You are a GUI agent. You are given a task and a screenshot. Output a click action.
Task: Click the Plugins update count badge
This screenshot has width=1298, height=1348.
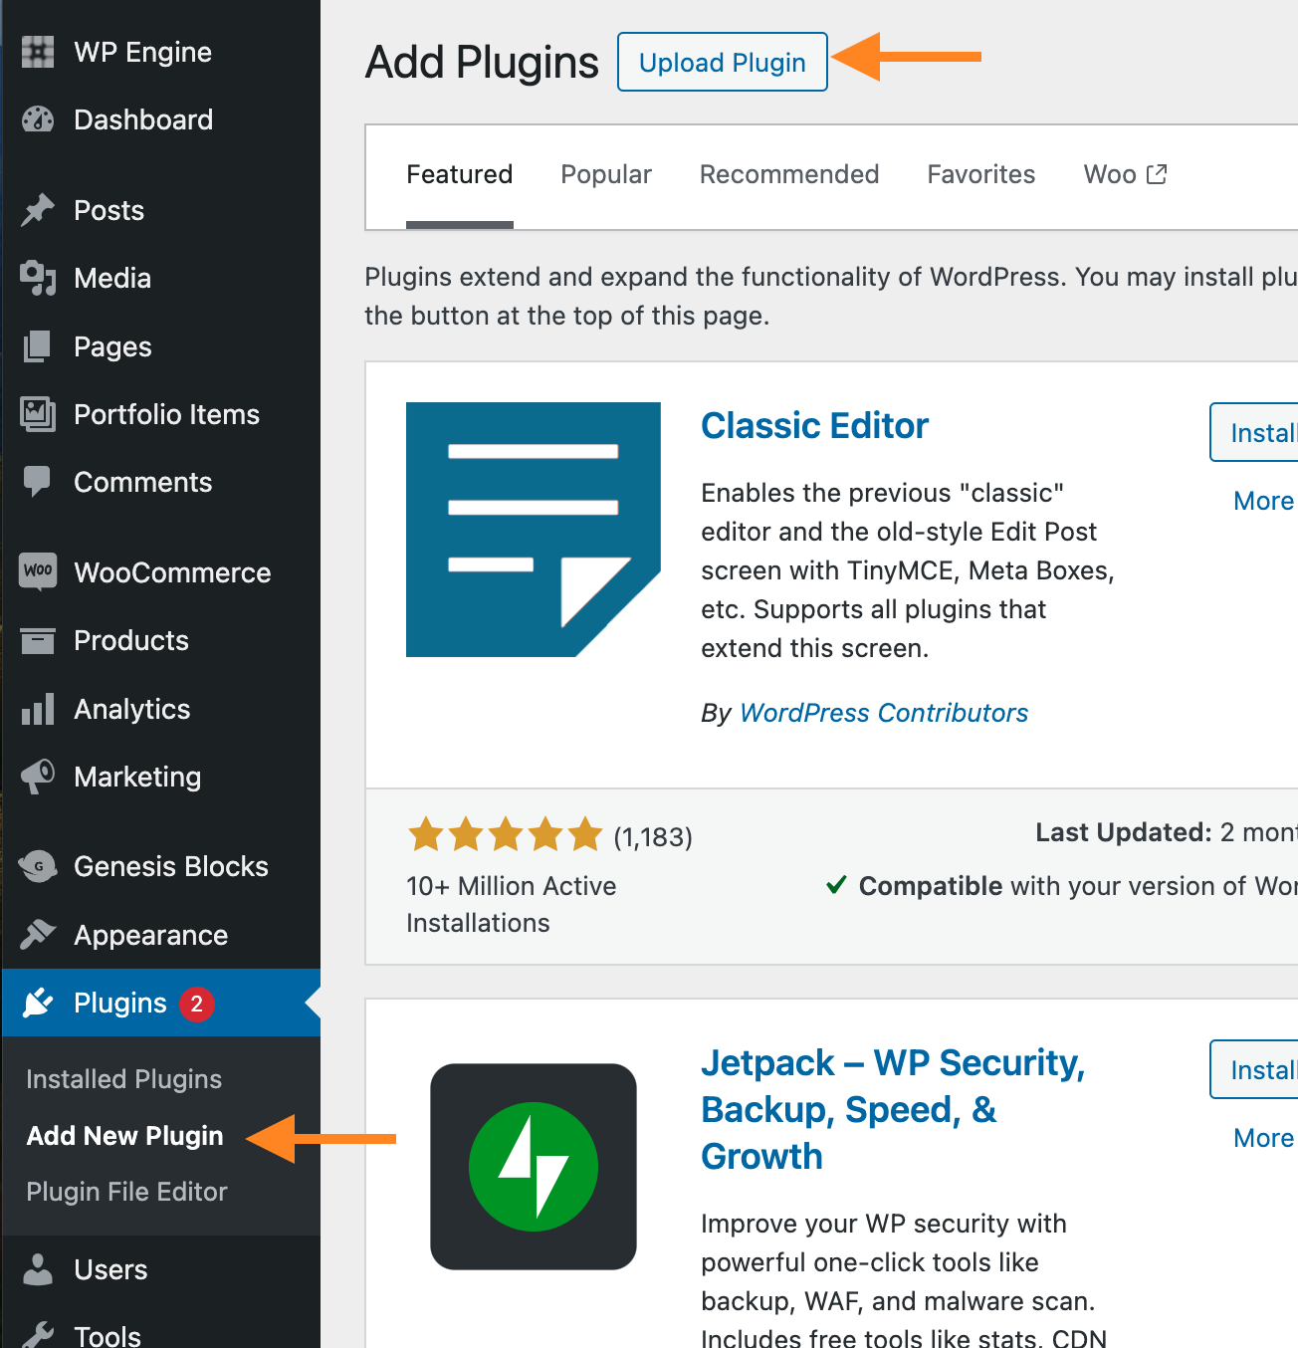tap(197, 1004)
